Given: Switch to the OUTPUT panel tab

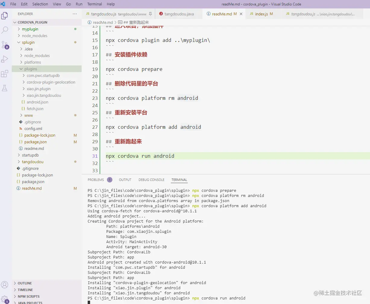Looking at the screenshot, I should point(125,180).
